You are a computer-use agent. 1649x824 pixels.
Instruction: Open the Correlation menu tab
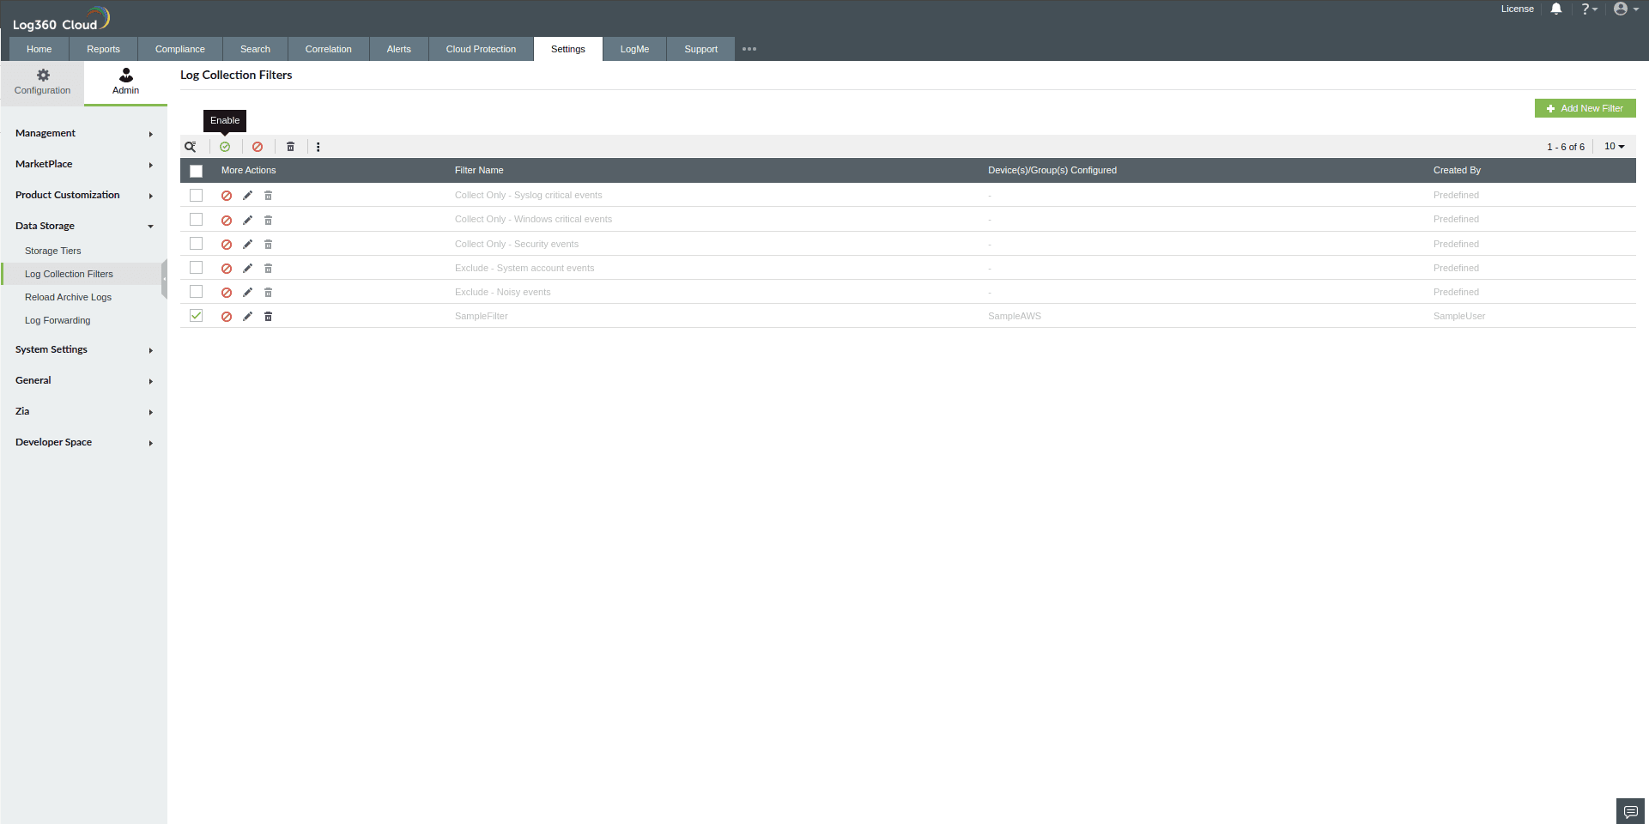[x=328, y=49]
